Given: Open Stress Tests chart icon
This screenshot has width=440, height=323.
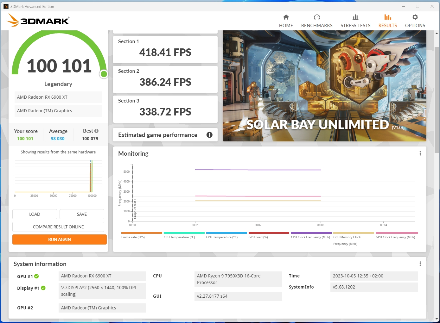Looking at the screenshot, I should pyautogui.click(x=355, y=17).
